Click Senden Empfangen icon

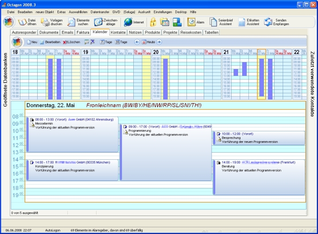tap(268, 22)
